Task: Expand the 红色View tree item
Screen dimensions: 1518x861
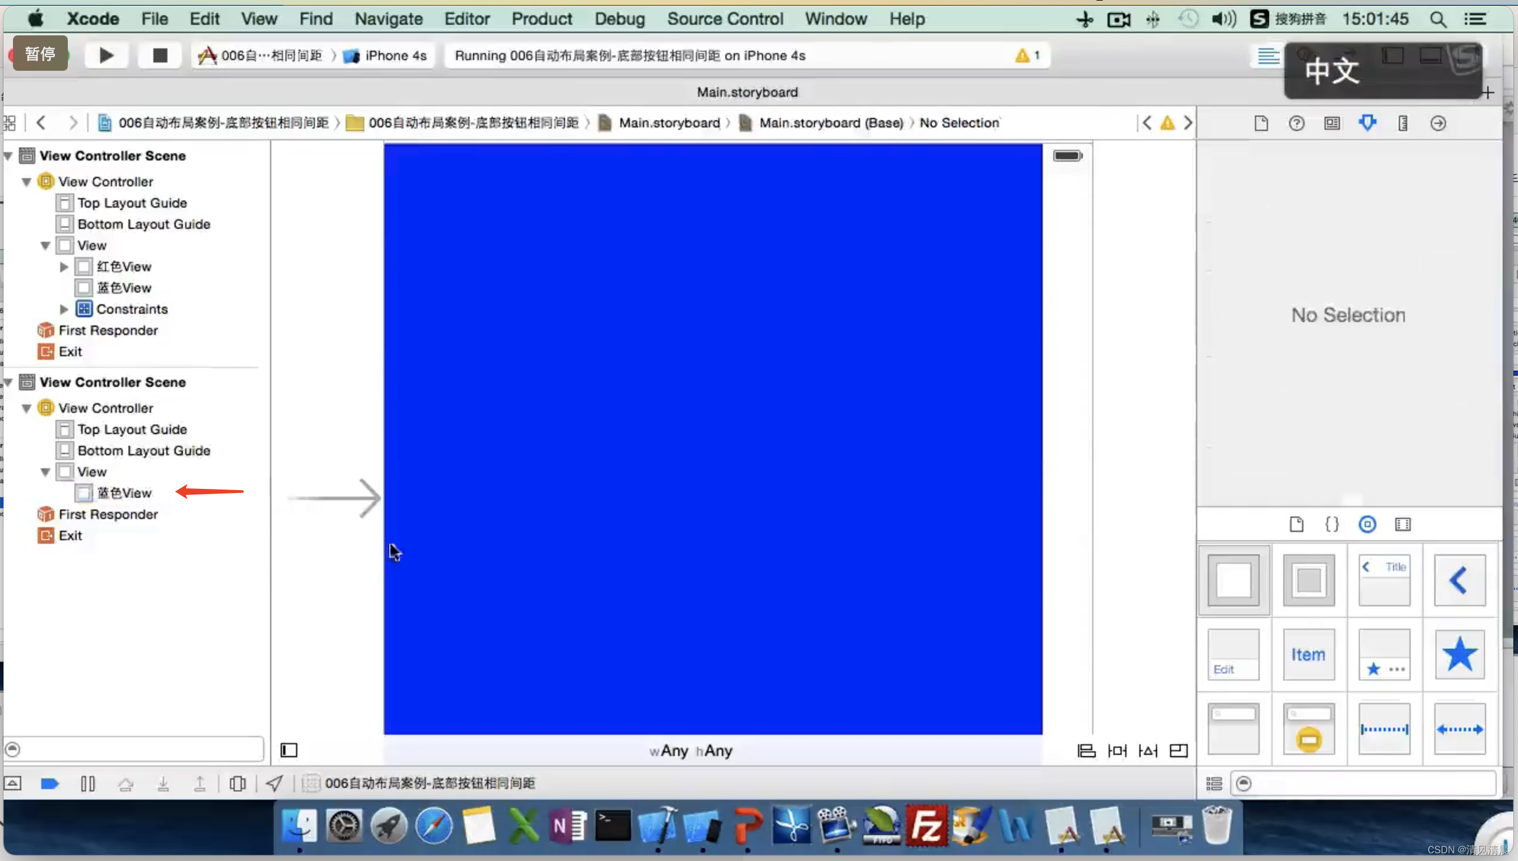Action: point(64,266)
